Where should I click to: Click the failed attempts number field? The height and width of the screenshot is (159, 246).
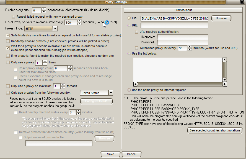click(37, 10)
